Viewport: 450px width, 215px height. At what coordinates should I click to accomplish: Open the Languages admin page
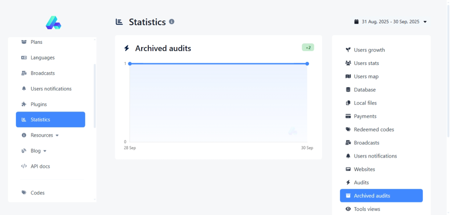[x=42, y=58]
